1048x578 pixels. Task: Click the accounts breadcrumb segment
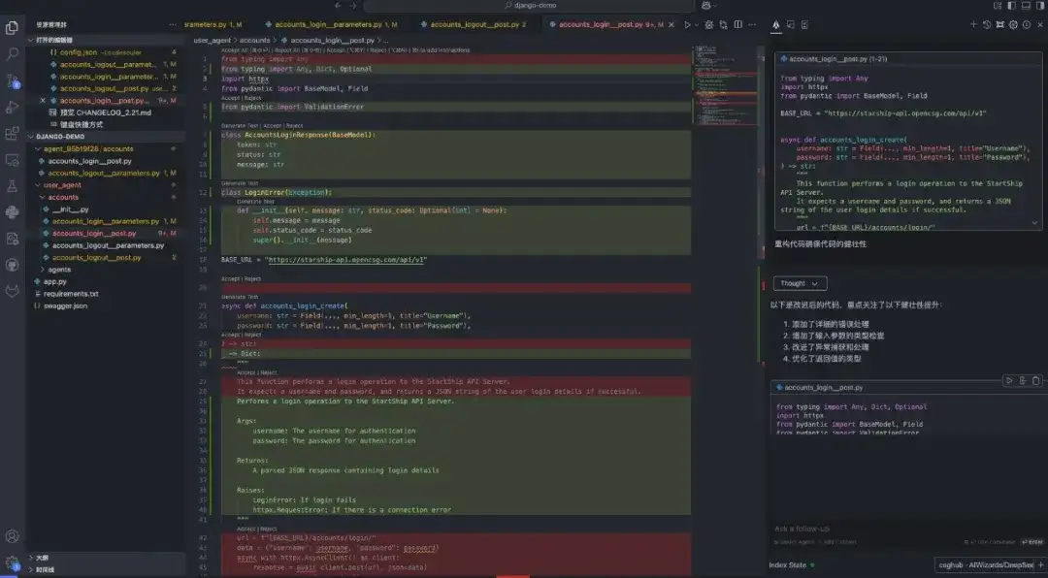[254, 41]
